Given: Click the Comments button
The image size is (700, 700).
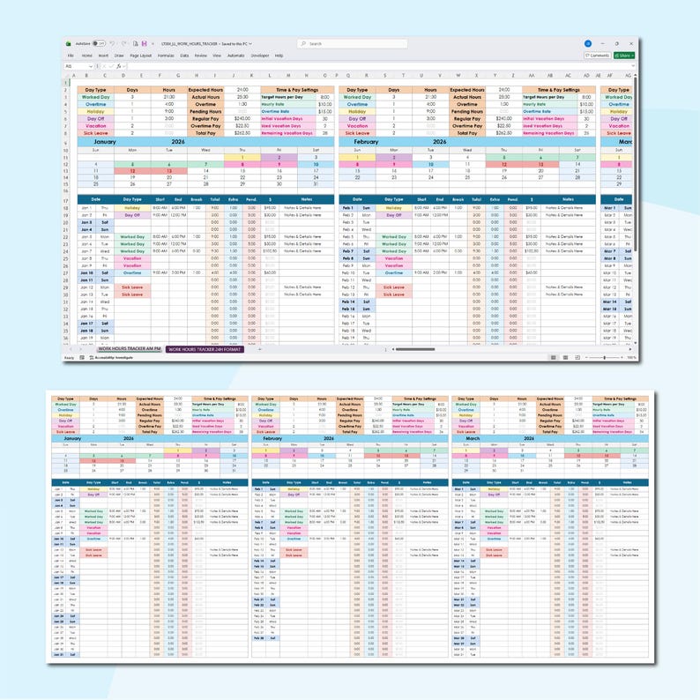Looking at the screenshot, I should point(598,56).
